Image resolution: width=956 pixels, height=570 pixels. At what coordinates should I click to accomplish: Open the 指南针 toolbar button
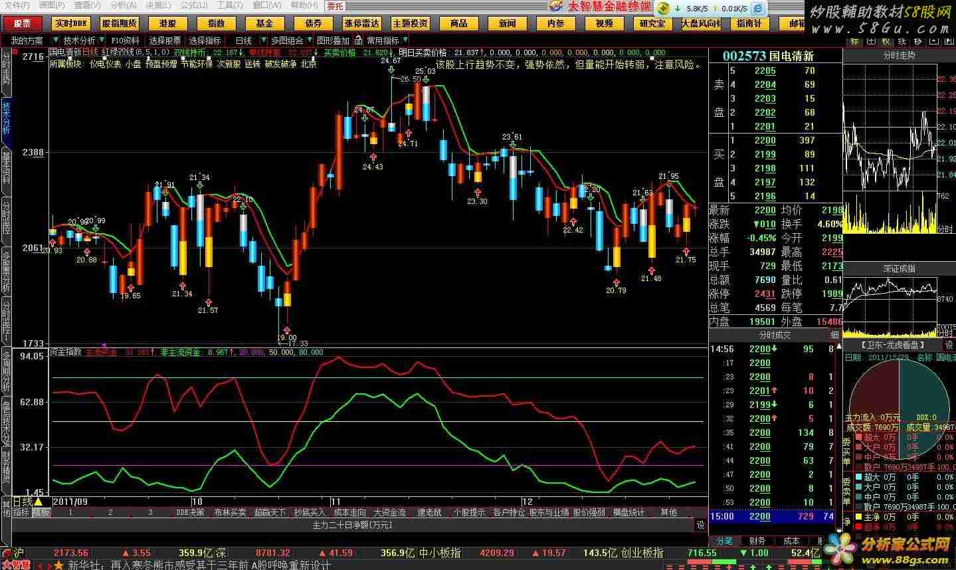[750, 23]
